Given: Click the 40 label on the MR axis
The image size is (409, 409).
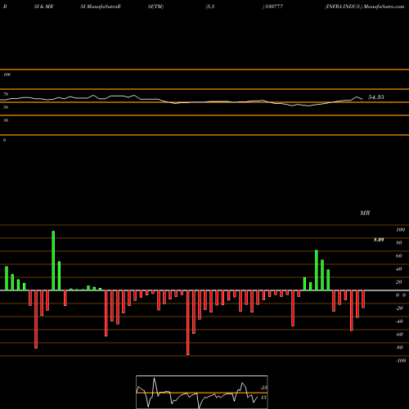Looking at the screenshot, I should [x=399, y=269].
